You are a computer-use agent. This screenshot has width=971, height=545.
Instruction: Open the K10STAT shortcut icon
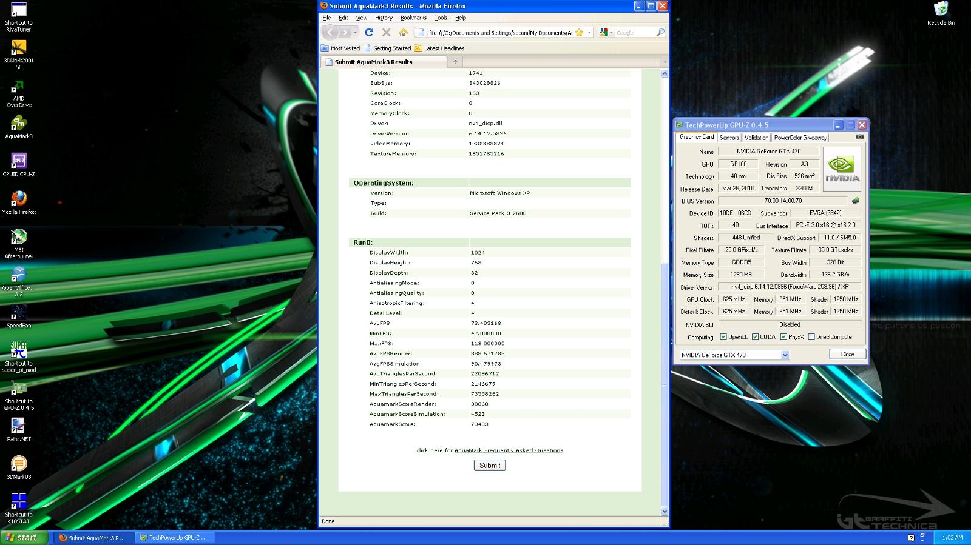(x=19, y=509)
